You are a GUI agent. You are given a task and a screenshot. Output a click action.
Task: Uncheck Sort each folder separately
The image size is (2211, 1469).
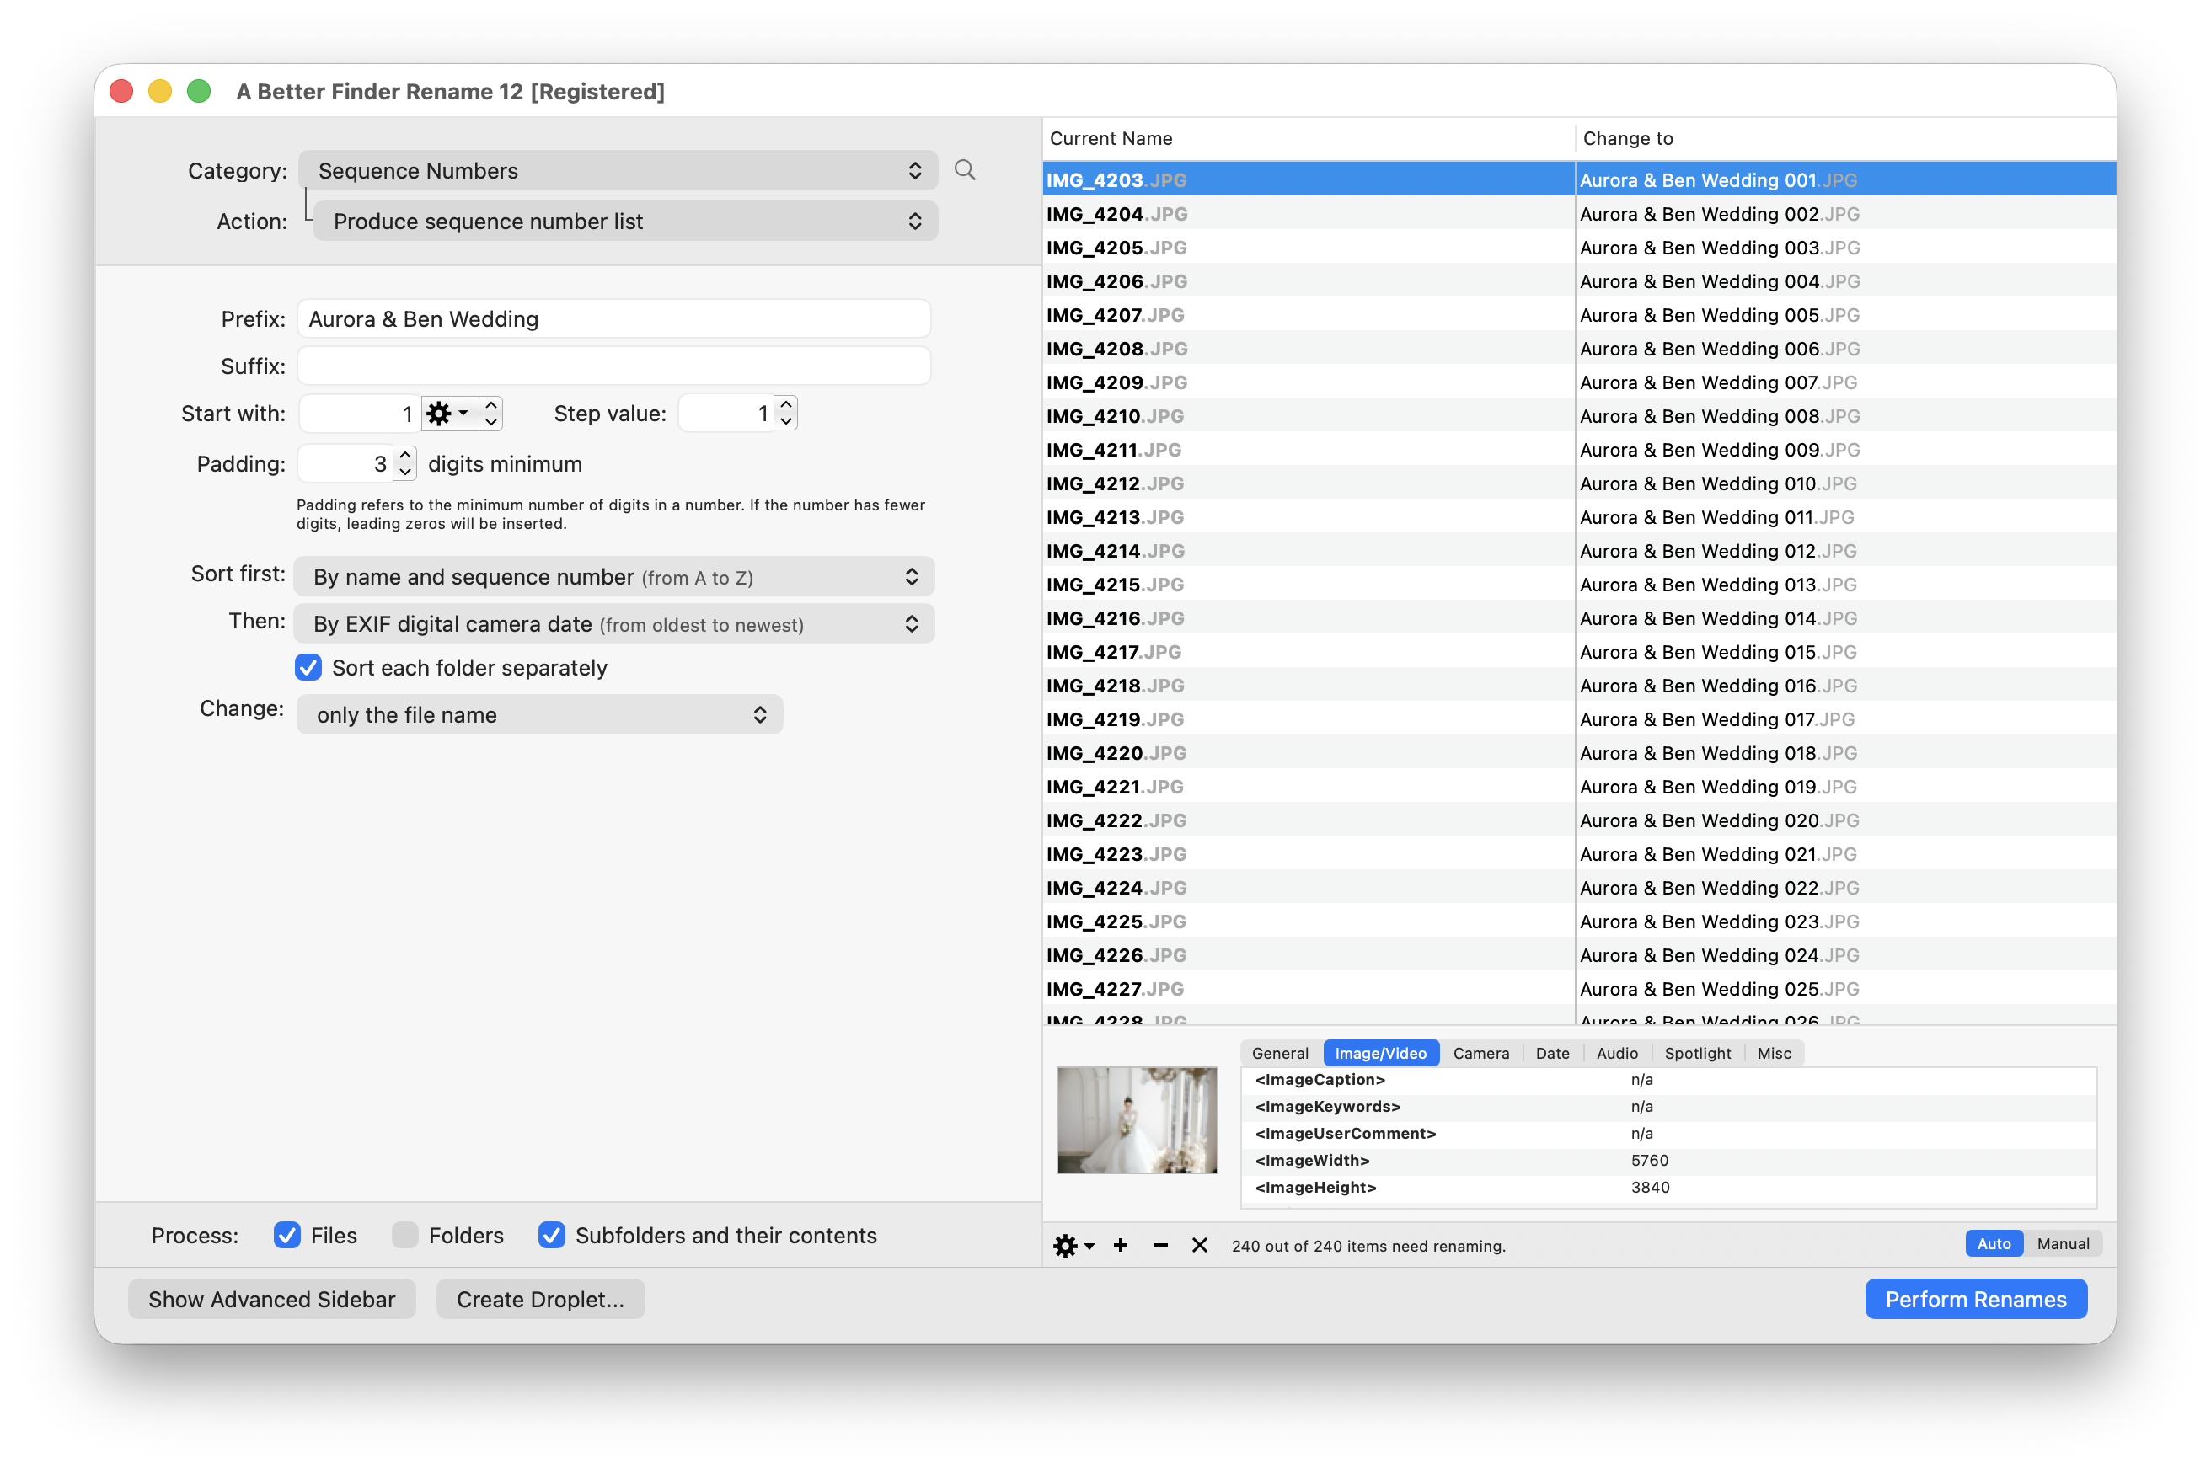(308, 667)
